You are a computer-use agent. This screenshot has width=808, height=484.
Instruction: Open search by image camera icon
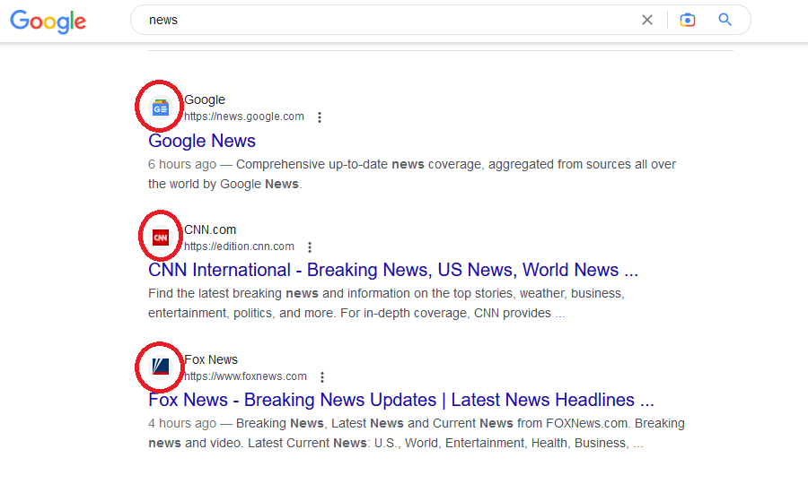coord(688,20)
